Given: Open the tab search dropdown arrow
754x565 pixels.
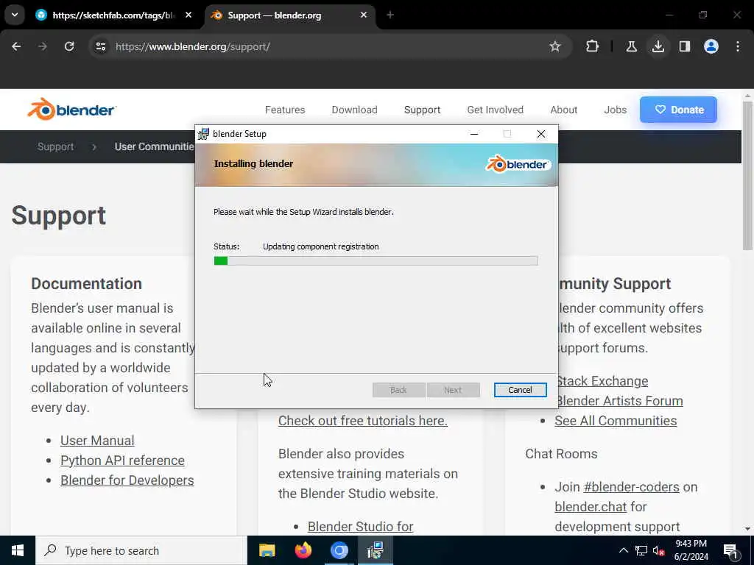Looking at the screenshot, I should pyautogui.click(x=15, y=15).
